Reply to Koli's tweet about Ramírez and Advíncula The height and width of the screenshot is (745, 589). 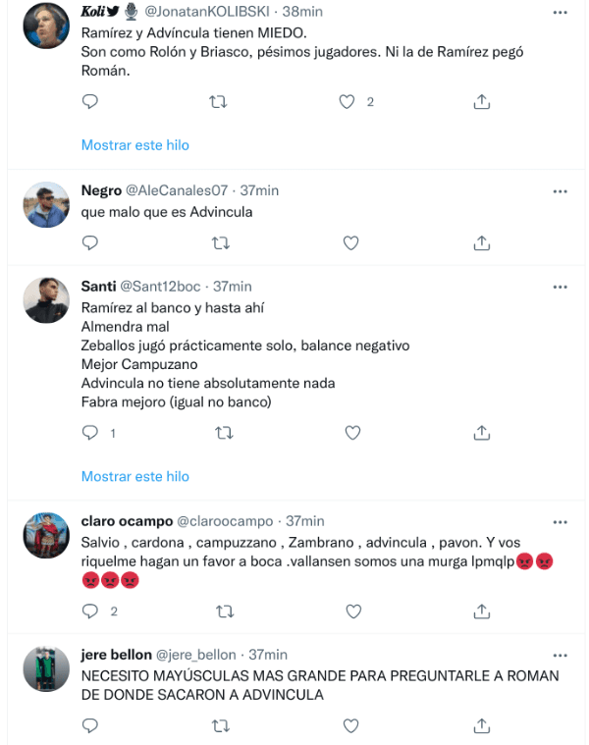[x=89, y=101]
